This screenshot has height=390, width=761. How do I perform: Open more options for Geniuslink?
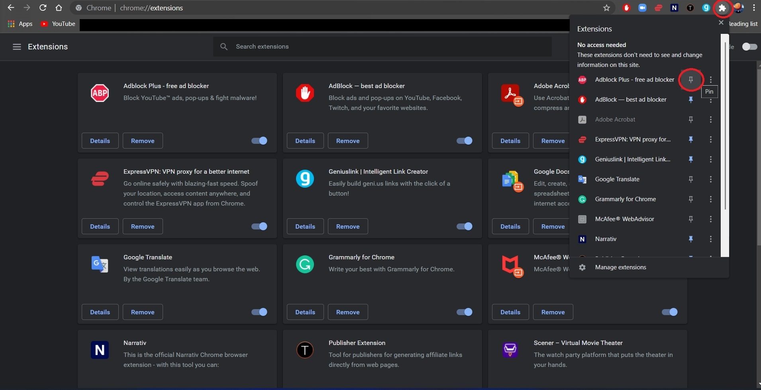pyautogui.click(x=710, y=159)
